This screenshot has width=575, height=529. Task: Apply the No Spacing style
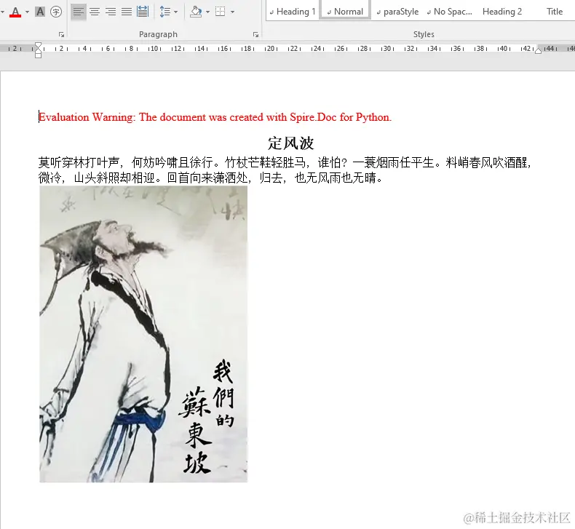(450, 12)
